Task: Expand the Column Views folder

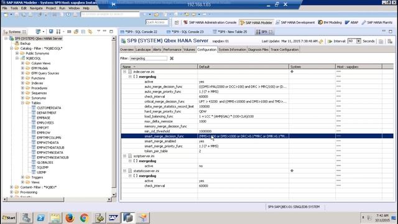Action: [x=22, y=63]
